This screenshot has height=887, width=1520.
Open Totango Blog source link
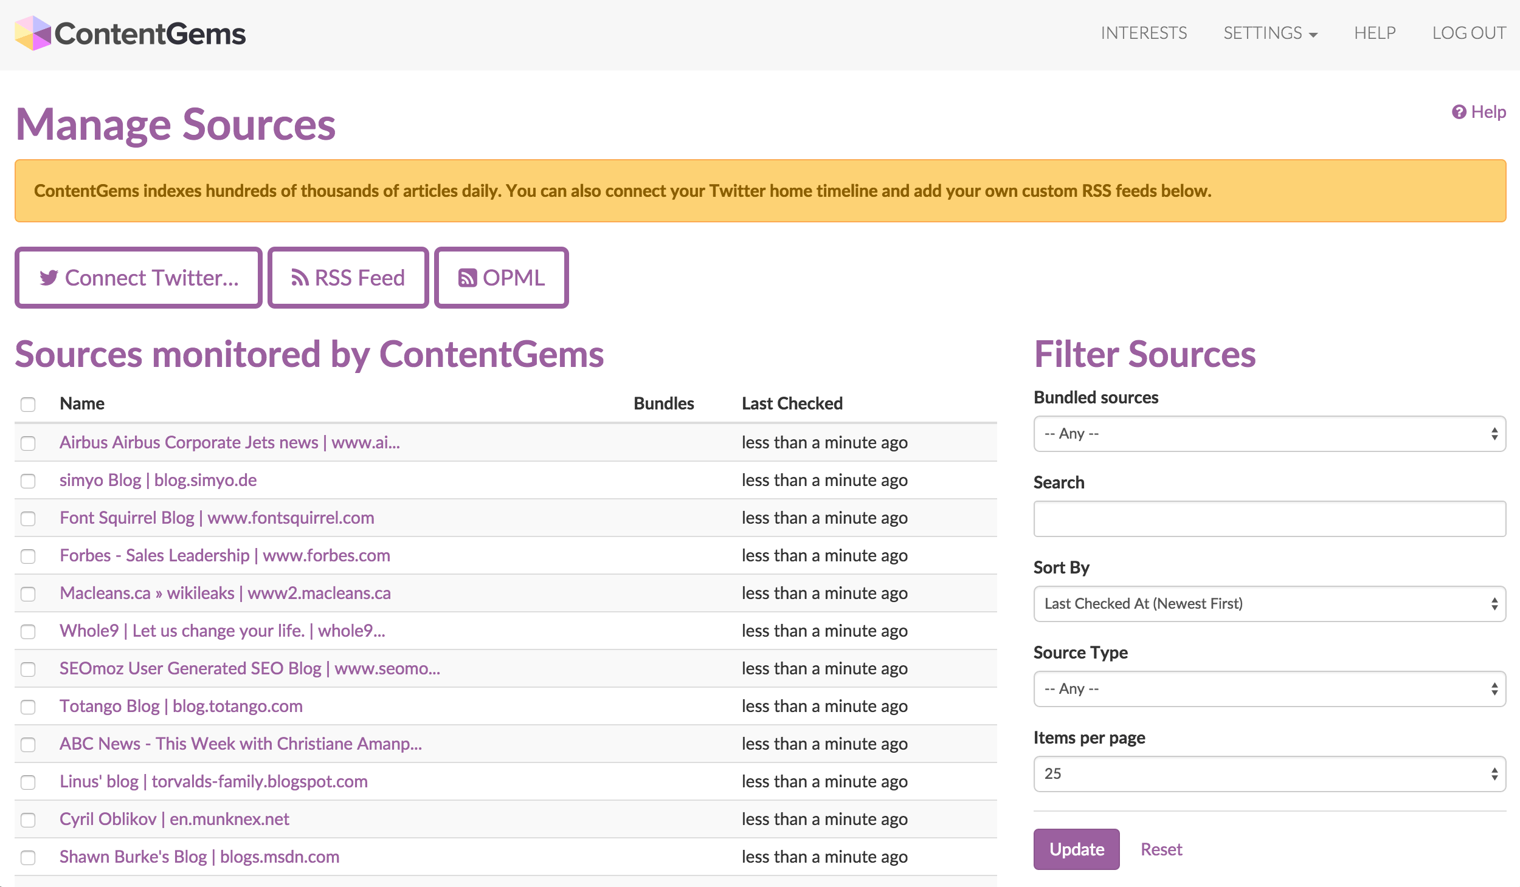click(181, 707)
